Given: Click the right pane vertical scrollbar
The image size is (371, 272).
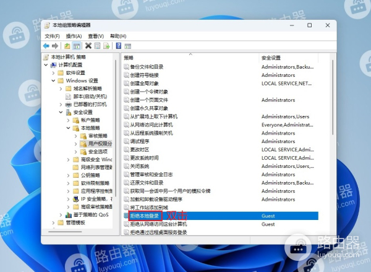Looking at the screenshot, I should [x=333, y=97].
